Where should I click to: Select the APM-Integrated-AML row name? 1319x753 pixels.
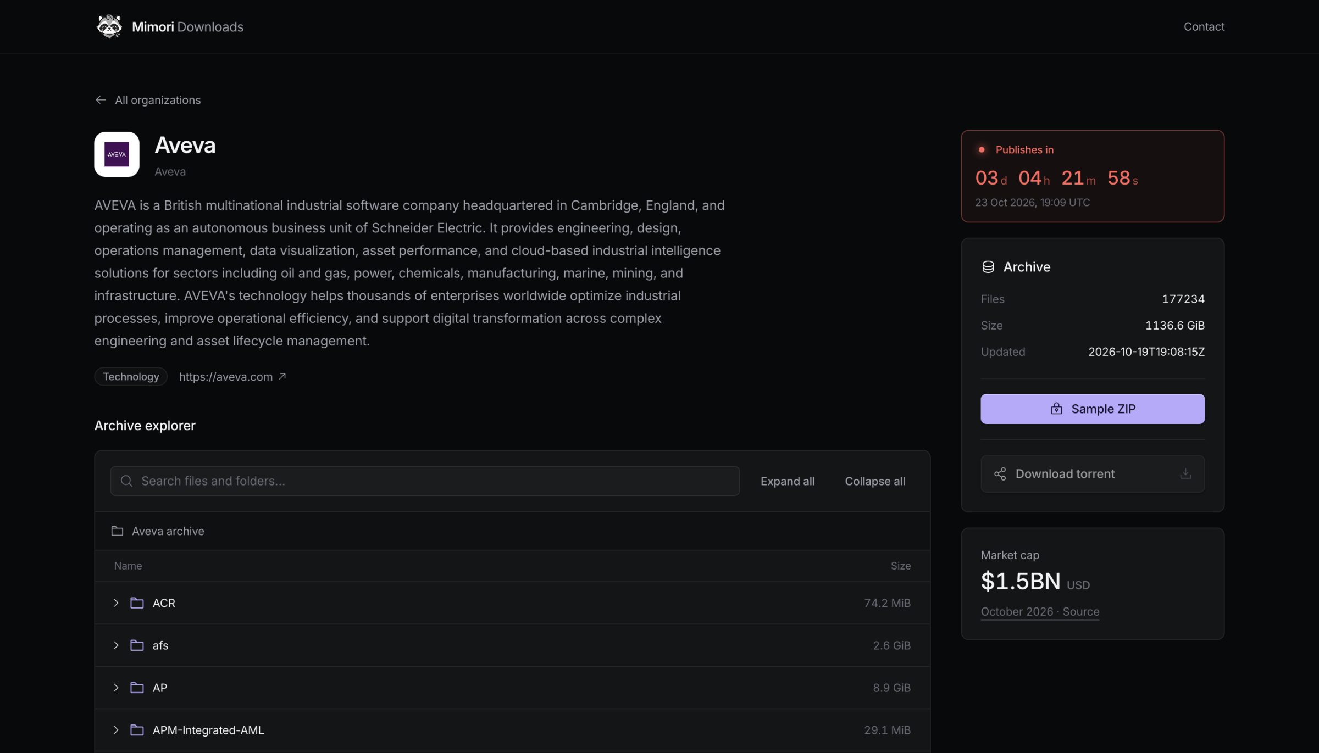pos(208,730)
